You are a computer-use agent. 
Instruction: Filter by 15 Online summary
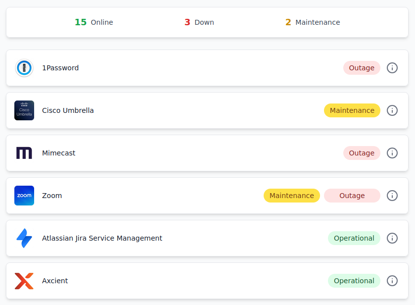(x=94, y=22)
